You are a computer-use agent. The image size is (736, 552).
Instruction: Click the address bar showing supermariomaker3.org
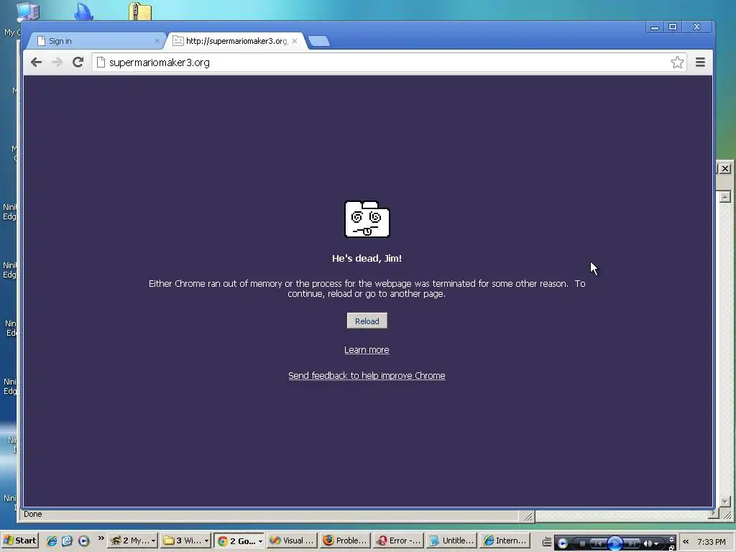[389, 63]
